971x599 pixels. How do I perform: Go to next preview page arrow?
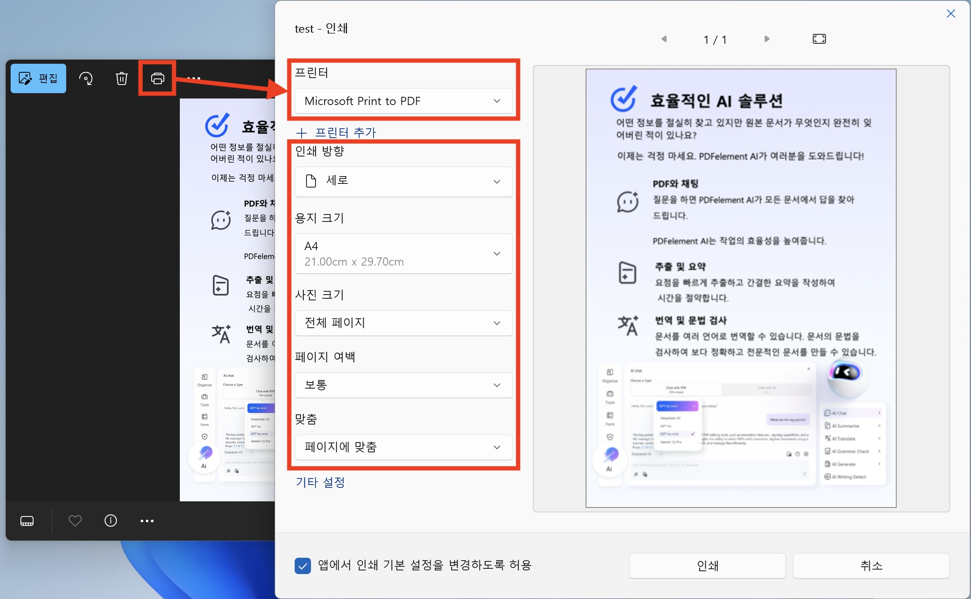click(x=767, y=39)
